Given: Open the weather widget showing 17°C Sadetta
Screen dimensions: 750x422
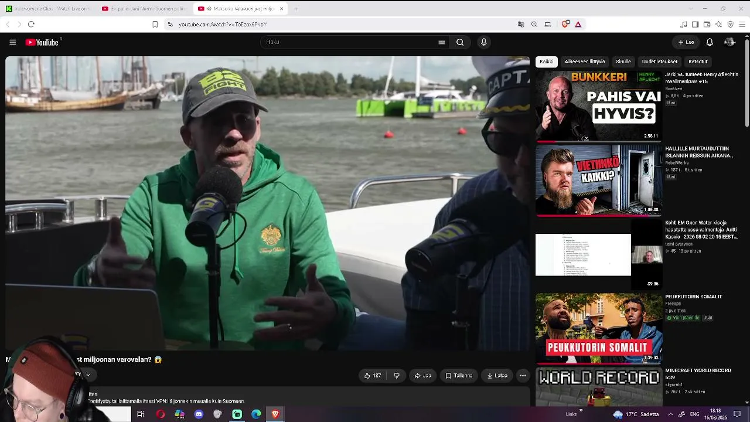Looking at the screenshot, I should pyautogui.click(x=636, y=414).
